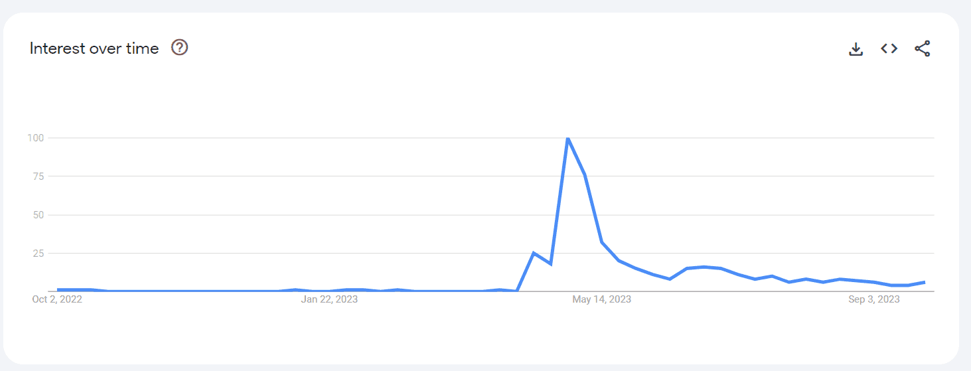
Task: Click the peak of the line at 100
Action: [567, 138]
